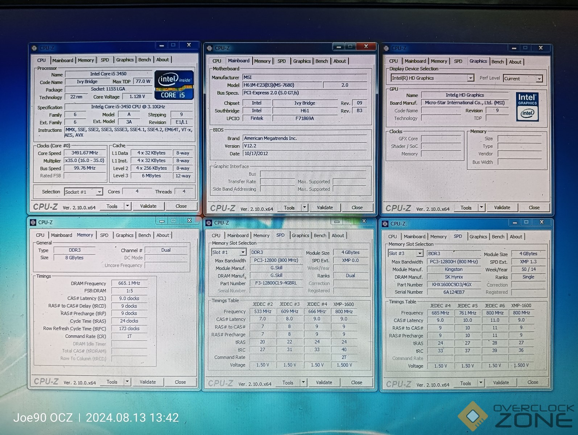Open Socket #1 selection dropdown in CPU window
The image size is (578, 435).
[99, 192]
